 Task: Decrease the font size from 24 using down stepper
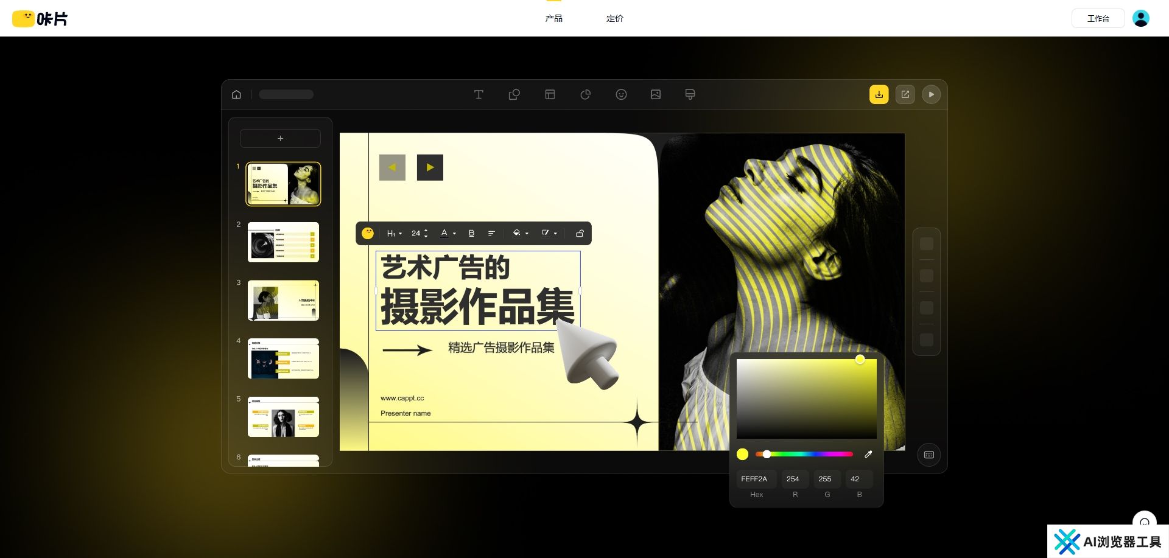point(426,236)
